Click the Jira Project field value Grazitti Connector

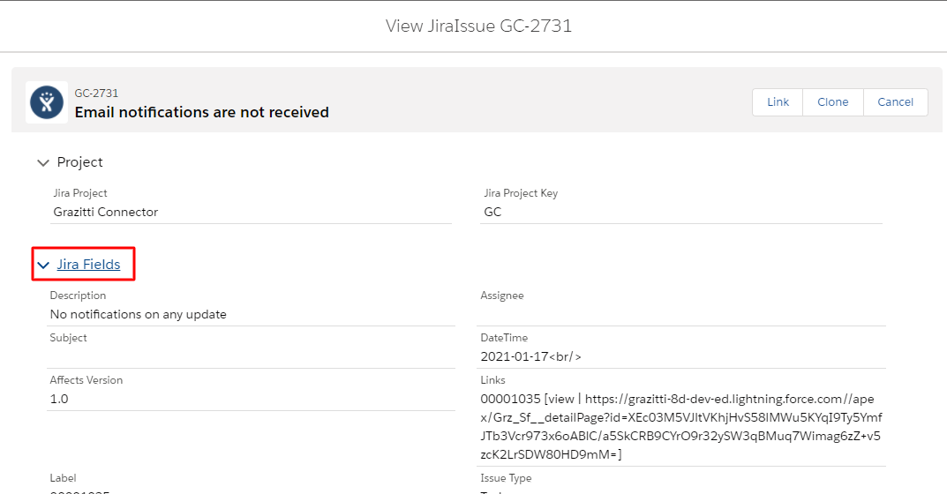point(106,212)
